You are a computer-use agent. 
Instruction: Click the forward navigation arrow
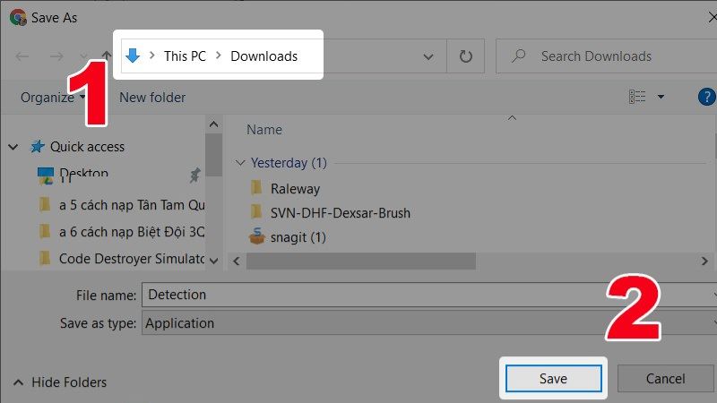coord(56,56)
